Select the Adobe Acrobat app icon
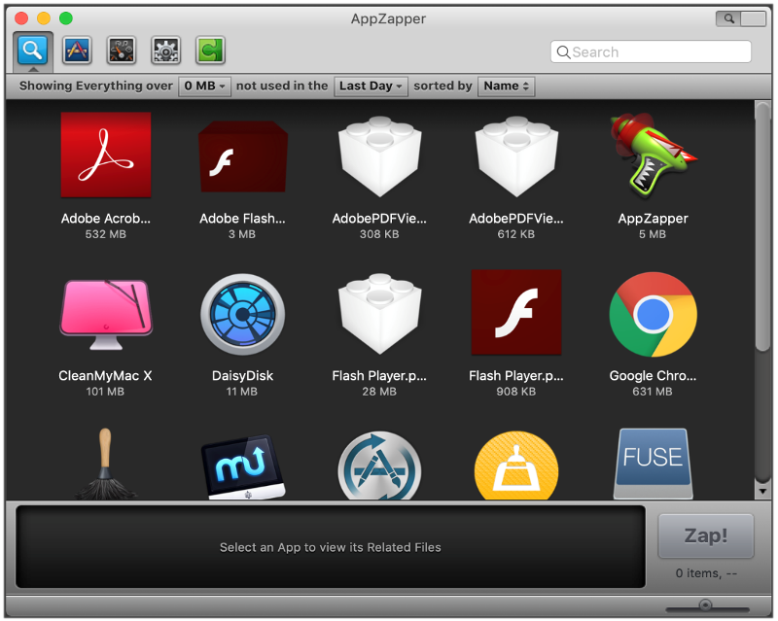 pos(106,155)
